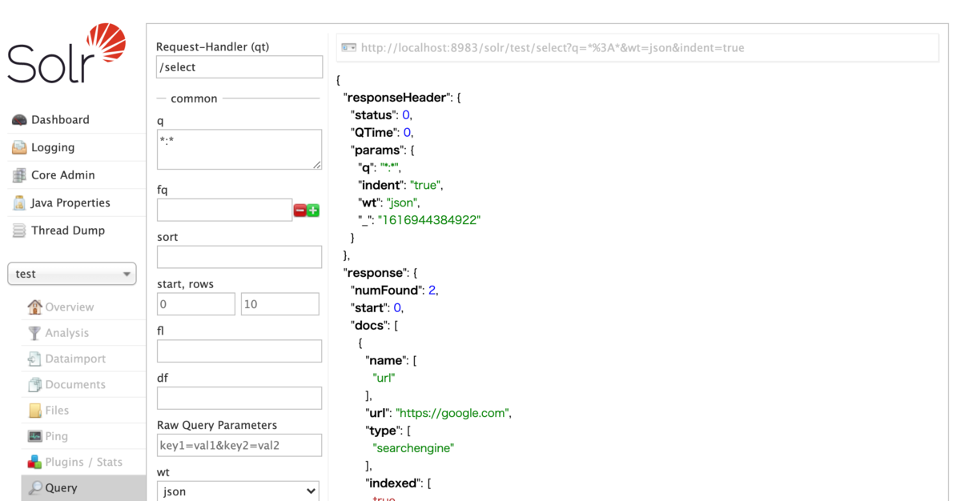This screenshot has width=961, height=501.
Task: Click the Files folder icon
Action: point(34,411)
